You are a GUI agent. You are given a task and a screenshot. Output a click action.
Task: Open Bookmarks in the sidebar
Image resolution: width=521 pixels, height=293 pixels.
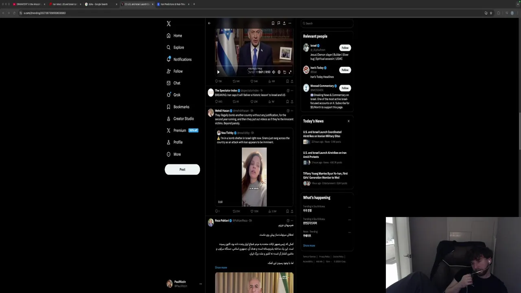[x=178, y=107]
